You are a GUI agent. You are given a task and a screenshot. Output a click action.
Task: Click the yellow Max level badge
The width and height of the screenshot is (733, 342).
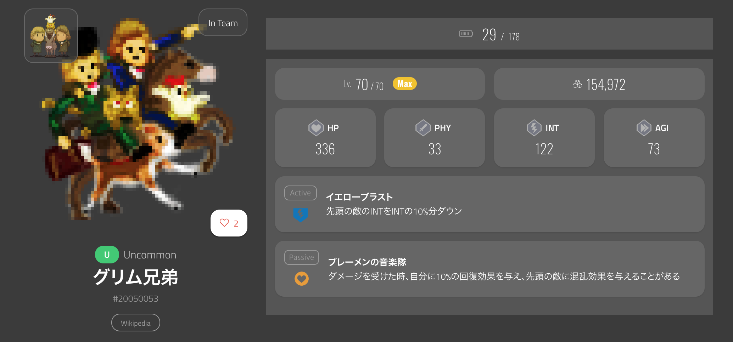click(x=405, y=84)
